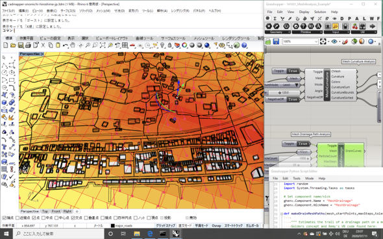
Task: Toggle the 端点 osnap checkbox
Action: coord(5,218)
